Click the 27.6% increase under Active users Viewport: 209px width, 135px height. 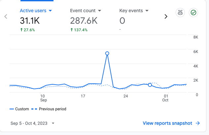pos(27,30)
